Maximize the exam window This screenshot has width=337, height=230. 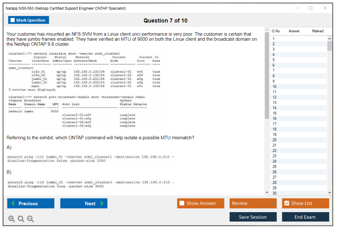coord(311,8)
